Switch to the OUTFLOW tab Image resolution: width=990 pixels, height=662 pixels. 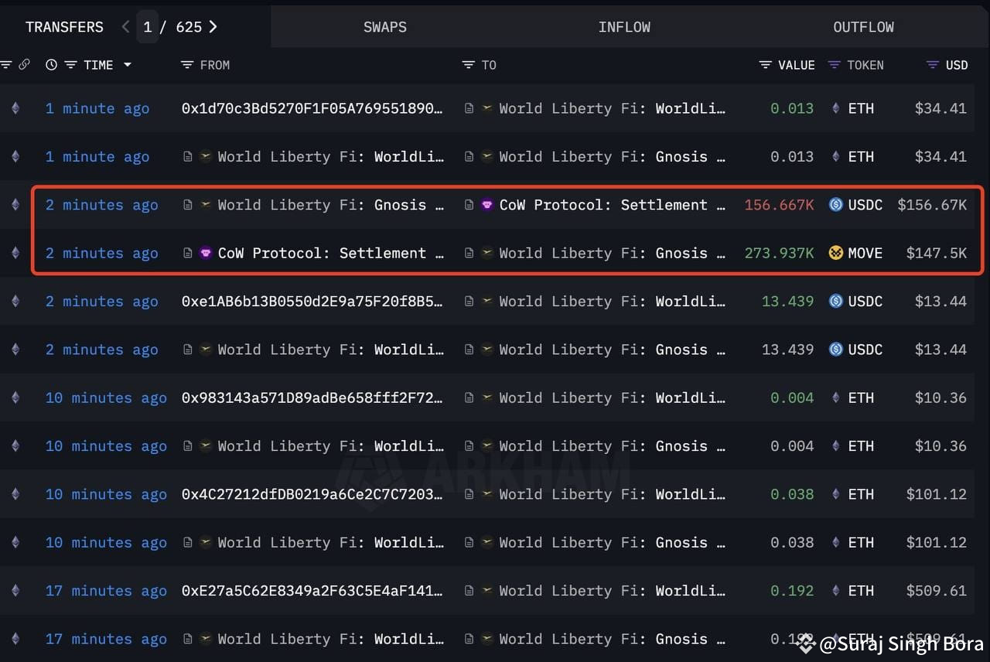(x=863, y=27)
